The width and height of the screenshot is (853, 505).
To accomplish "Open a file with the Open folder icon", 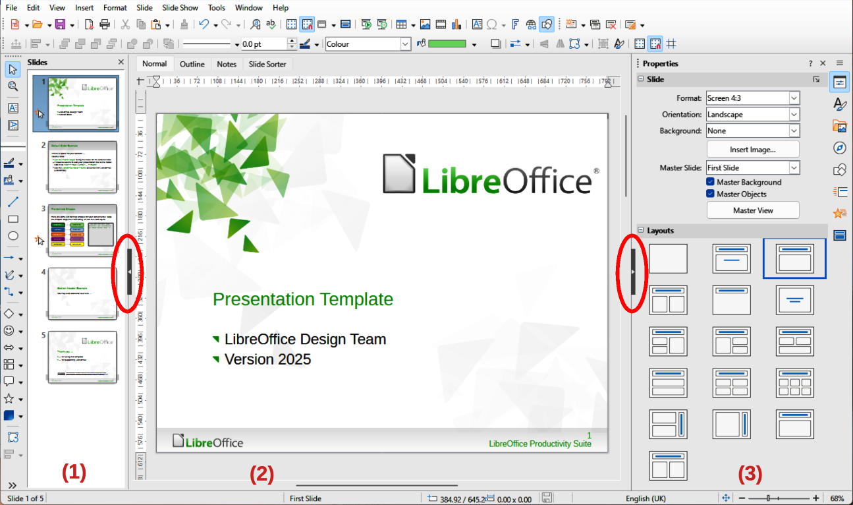I will 37,24.
